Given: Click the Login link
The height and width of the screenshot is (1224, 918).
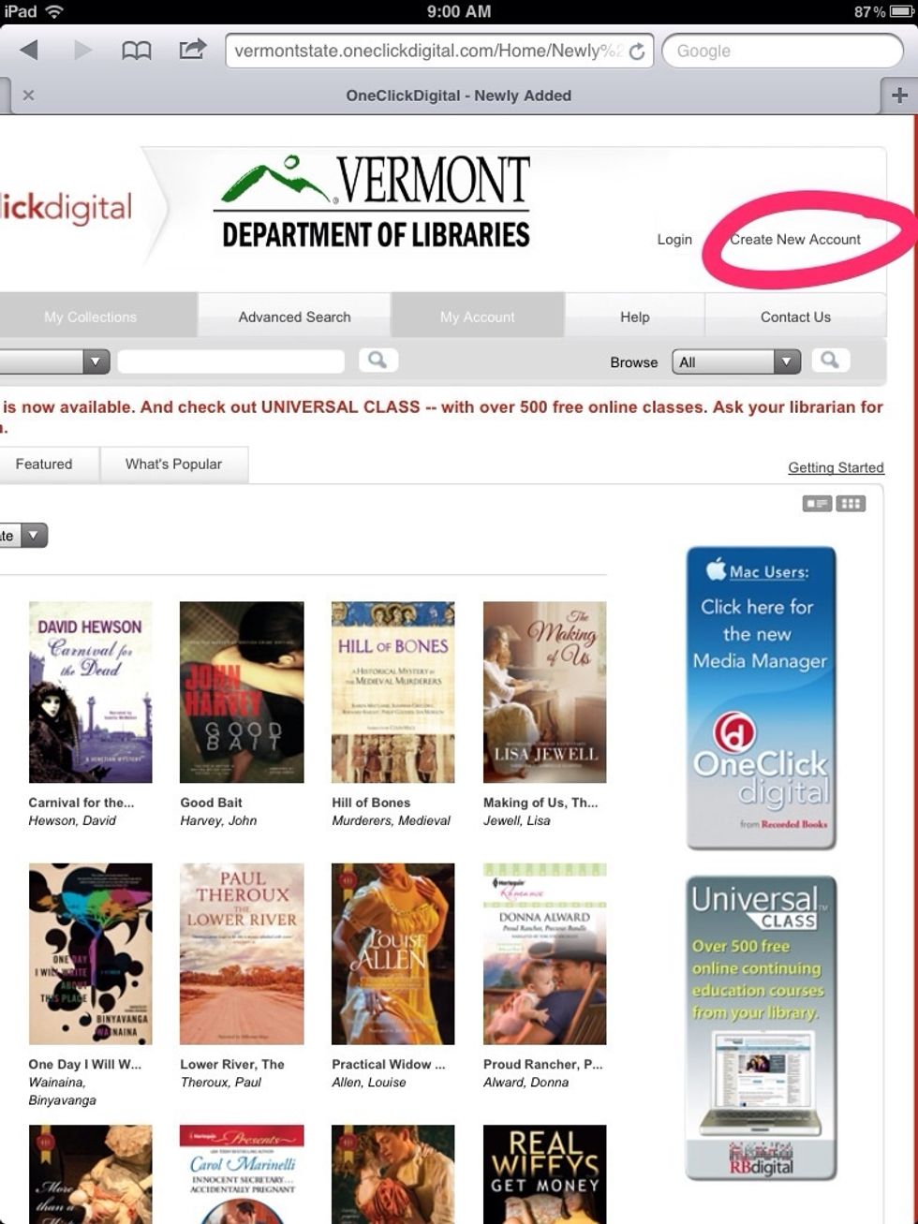Looking at the screenshot, I should click(674, 240).
